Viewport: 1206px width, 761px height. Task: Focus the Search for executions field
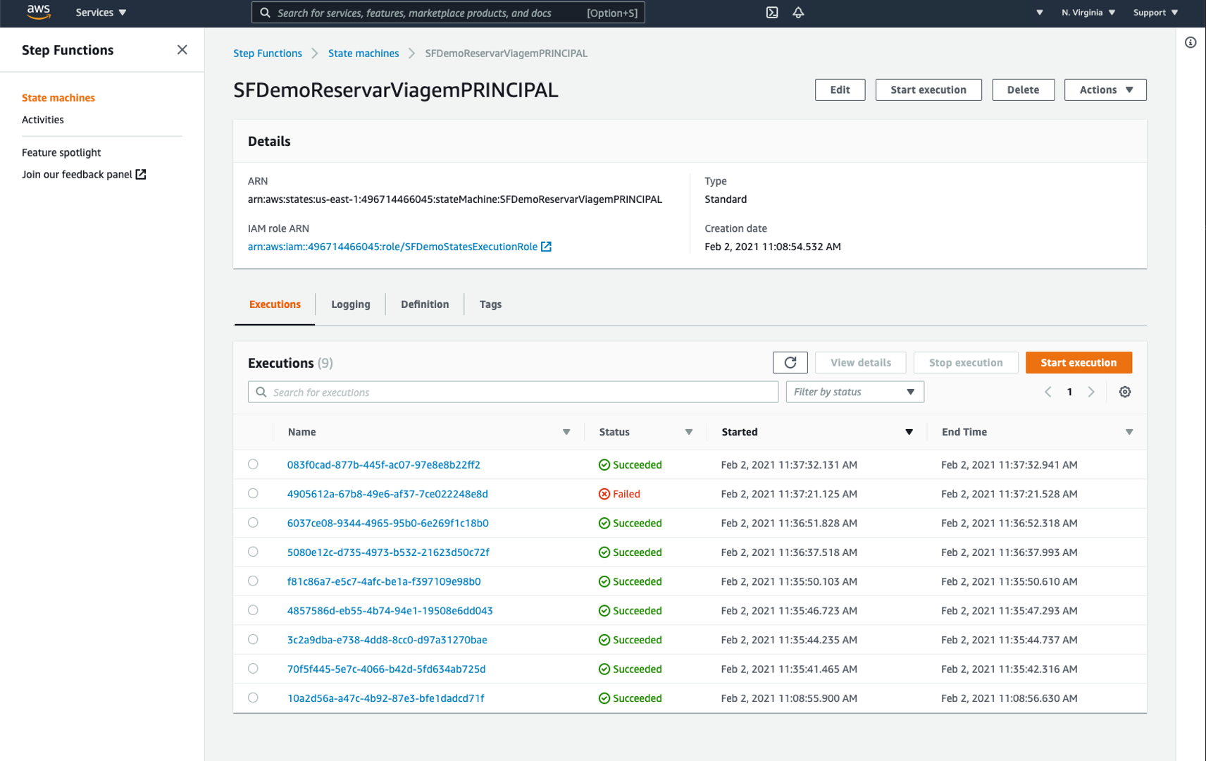(x=513, y=392)
